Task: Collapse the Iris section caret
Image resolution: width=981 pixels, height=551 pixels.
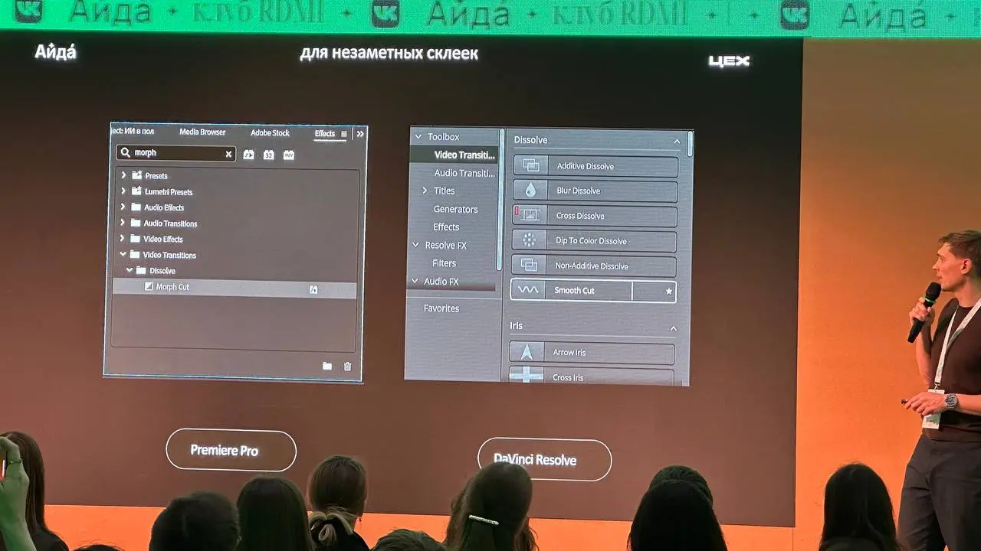Action: (674, 328)
